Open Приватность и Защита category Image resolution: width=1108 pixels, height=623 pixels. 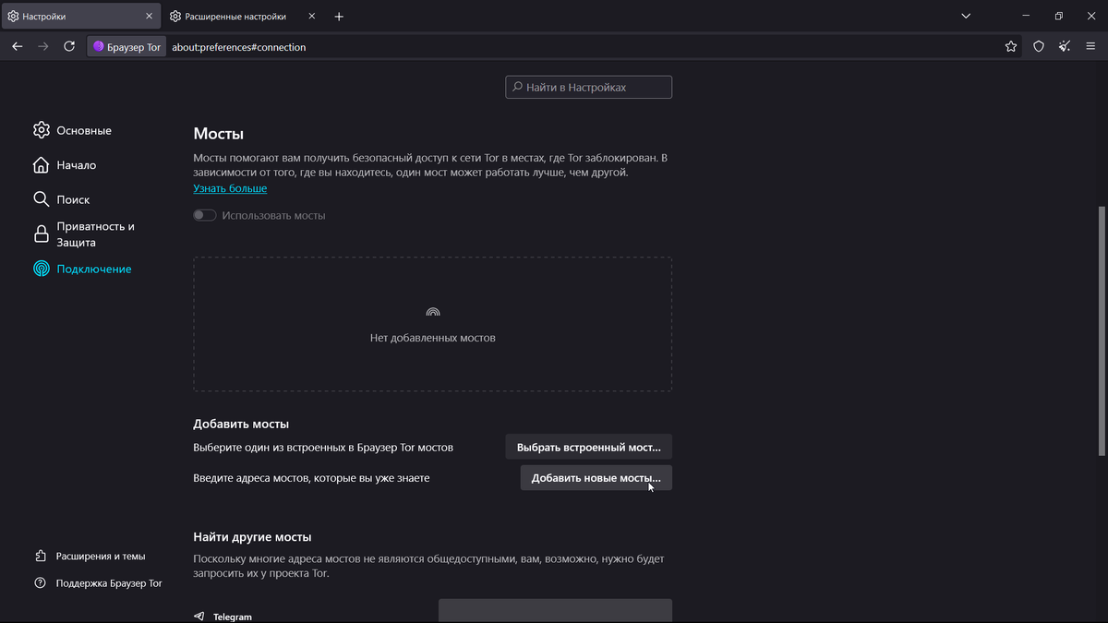(x=84, y=234)
